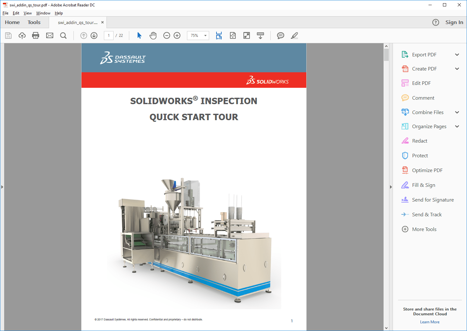Collapse the right tools pane arrow

tap(391, 187)
